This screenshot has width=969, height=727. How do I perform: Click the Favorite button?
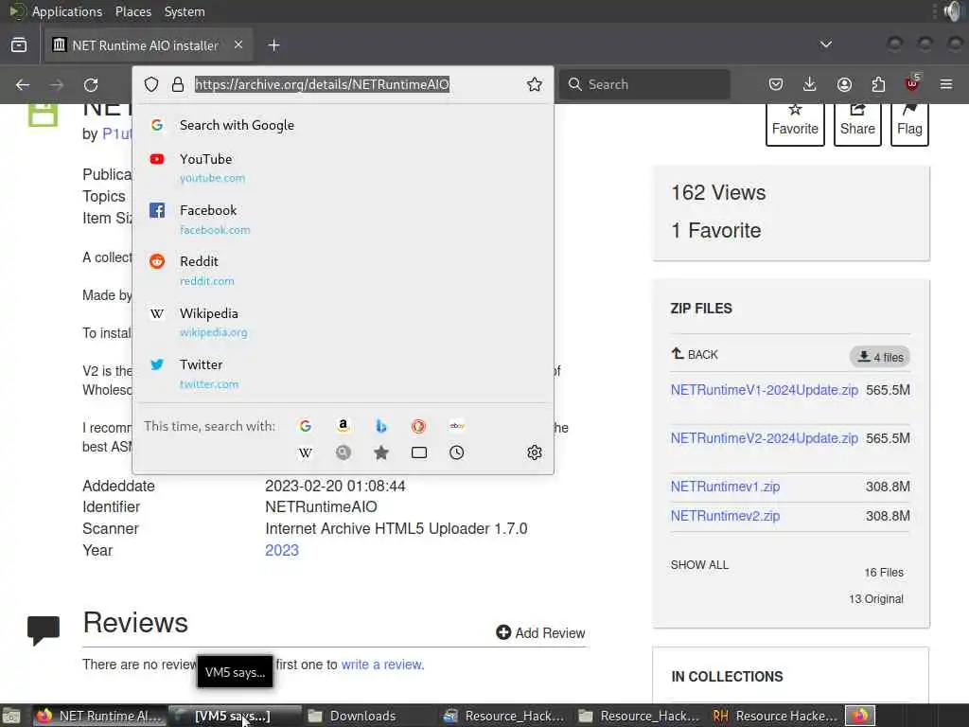tap(795, 123)
